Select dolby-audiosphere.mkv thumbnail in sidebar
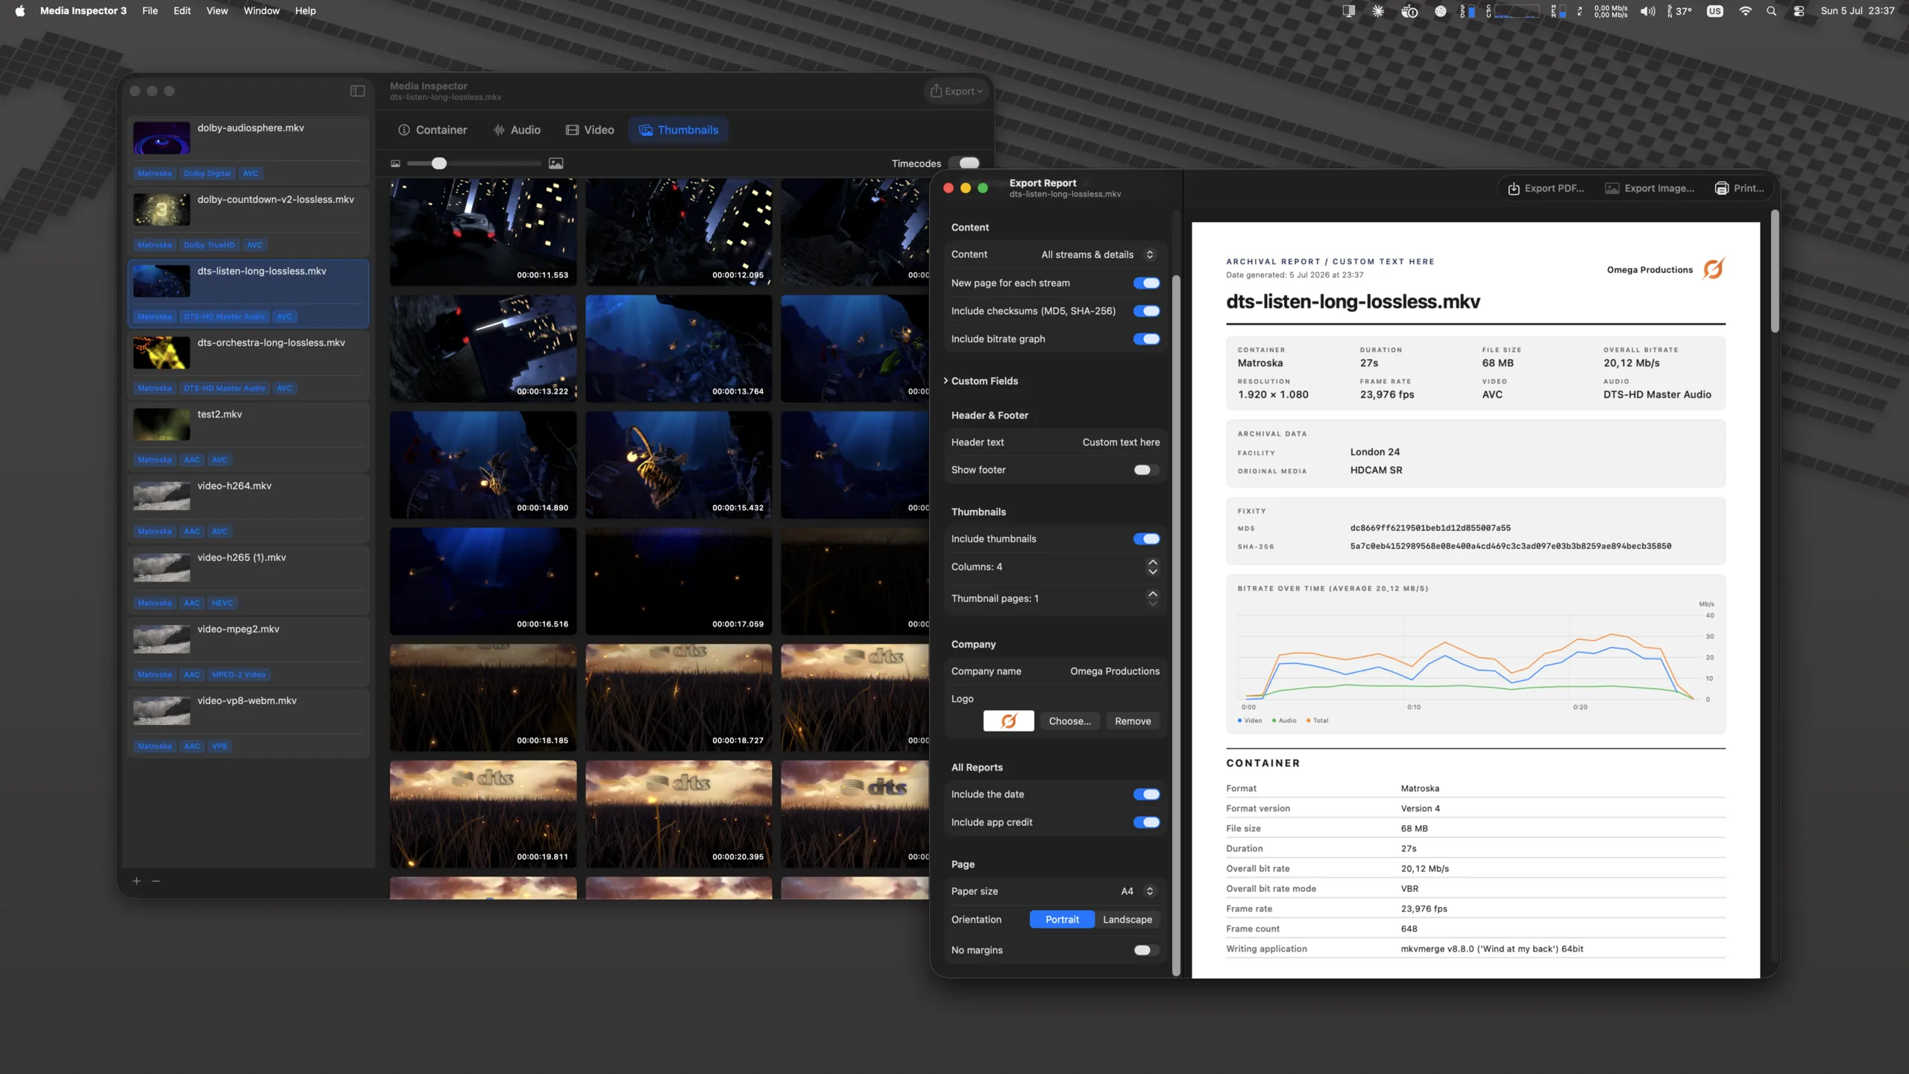1909x1074 pixels. click(x=162, y=137)
